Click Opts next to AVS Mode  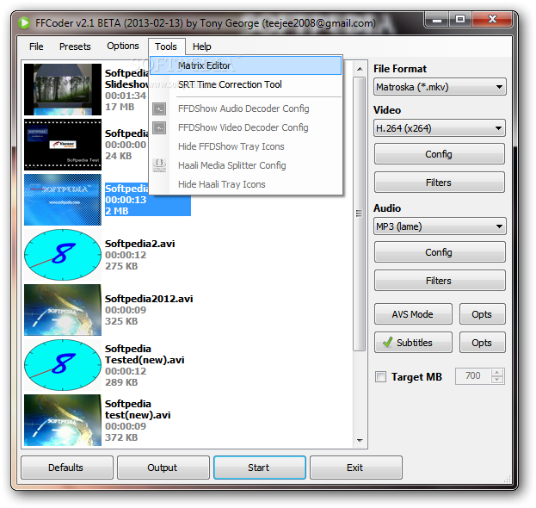(482, 314)
